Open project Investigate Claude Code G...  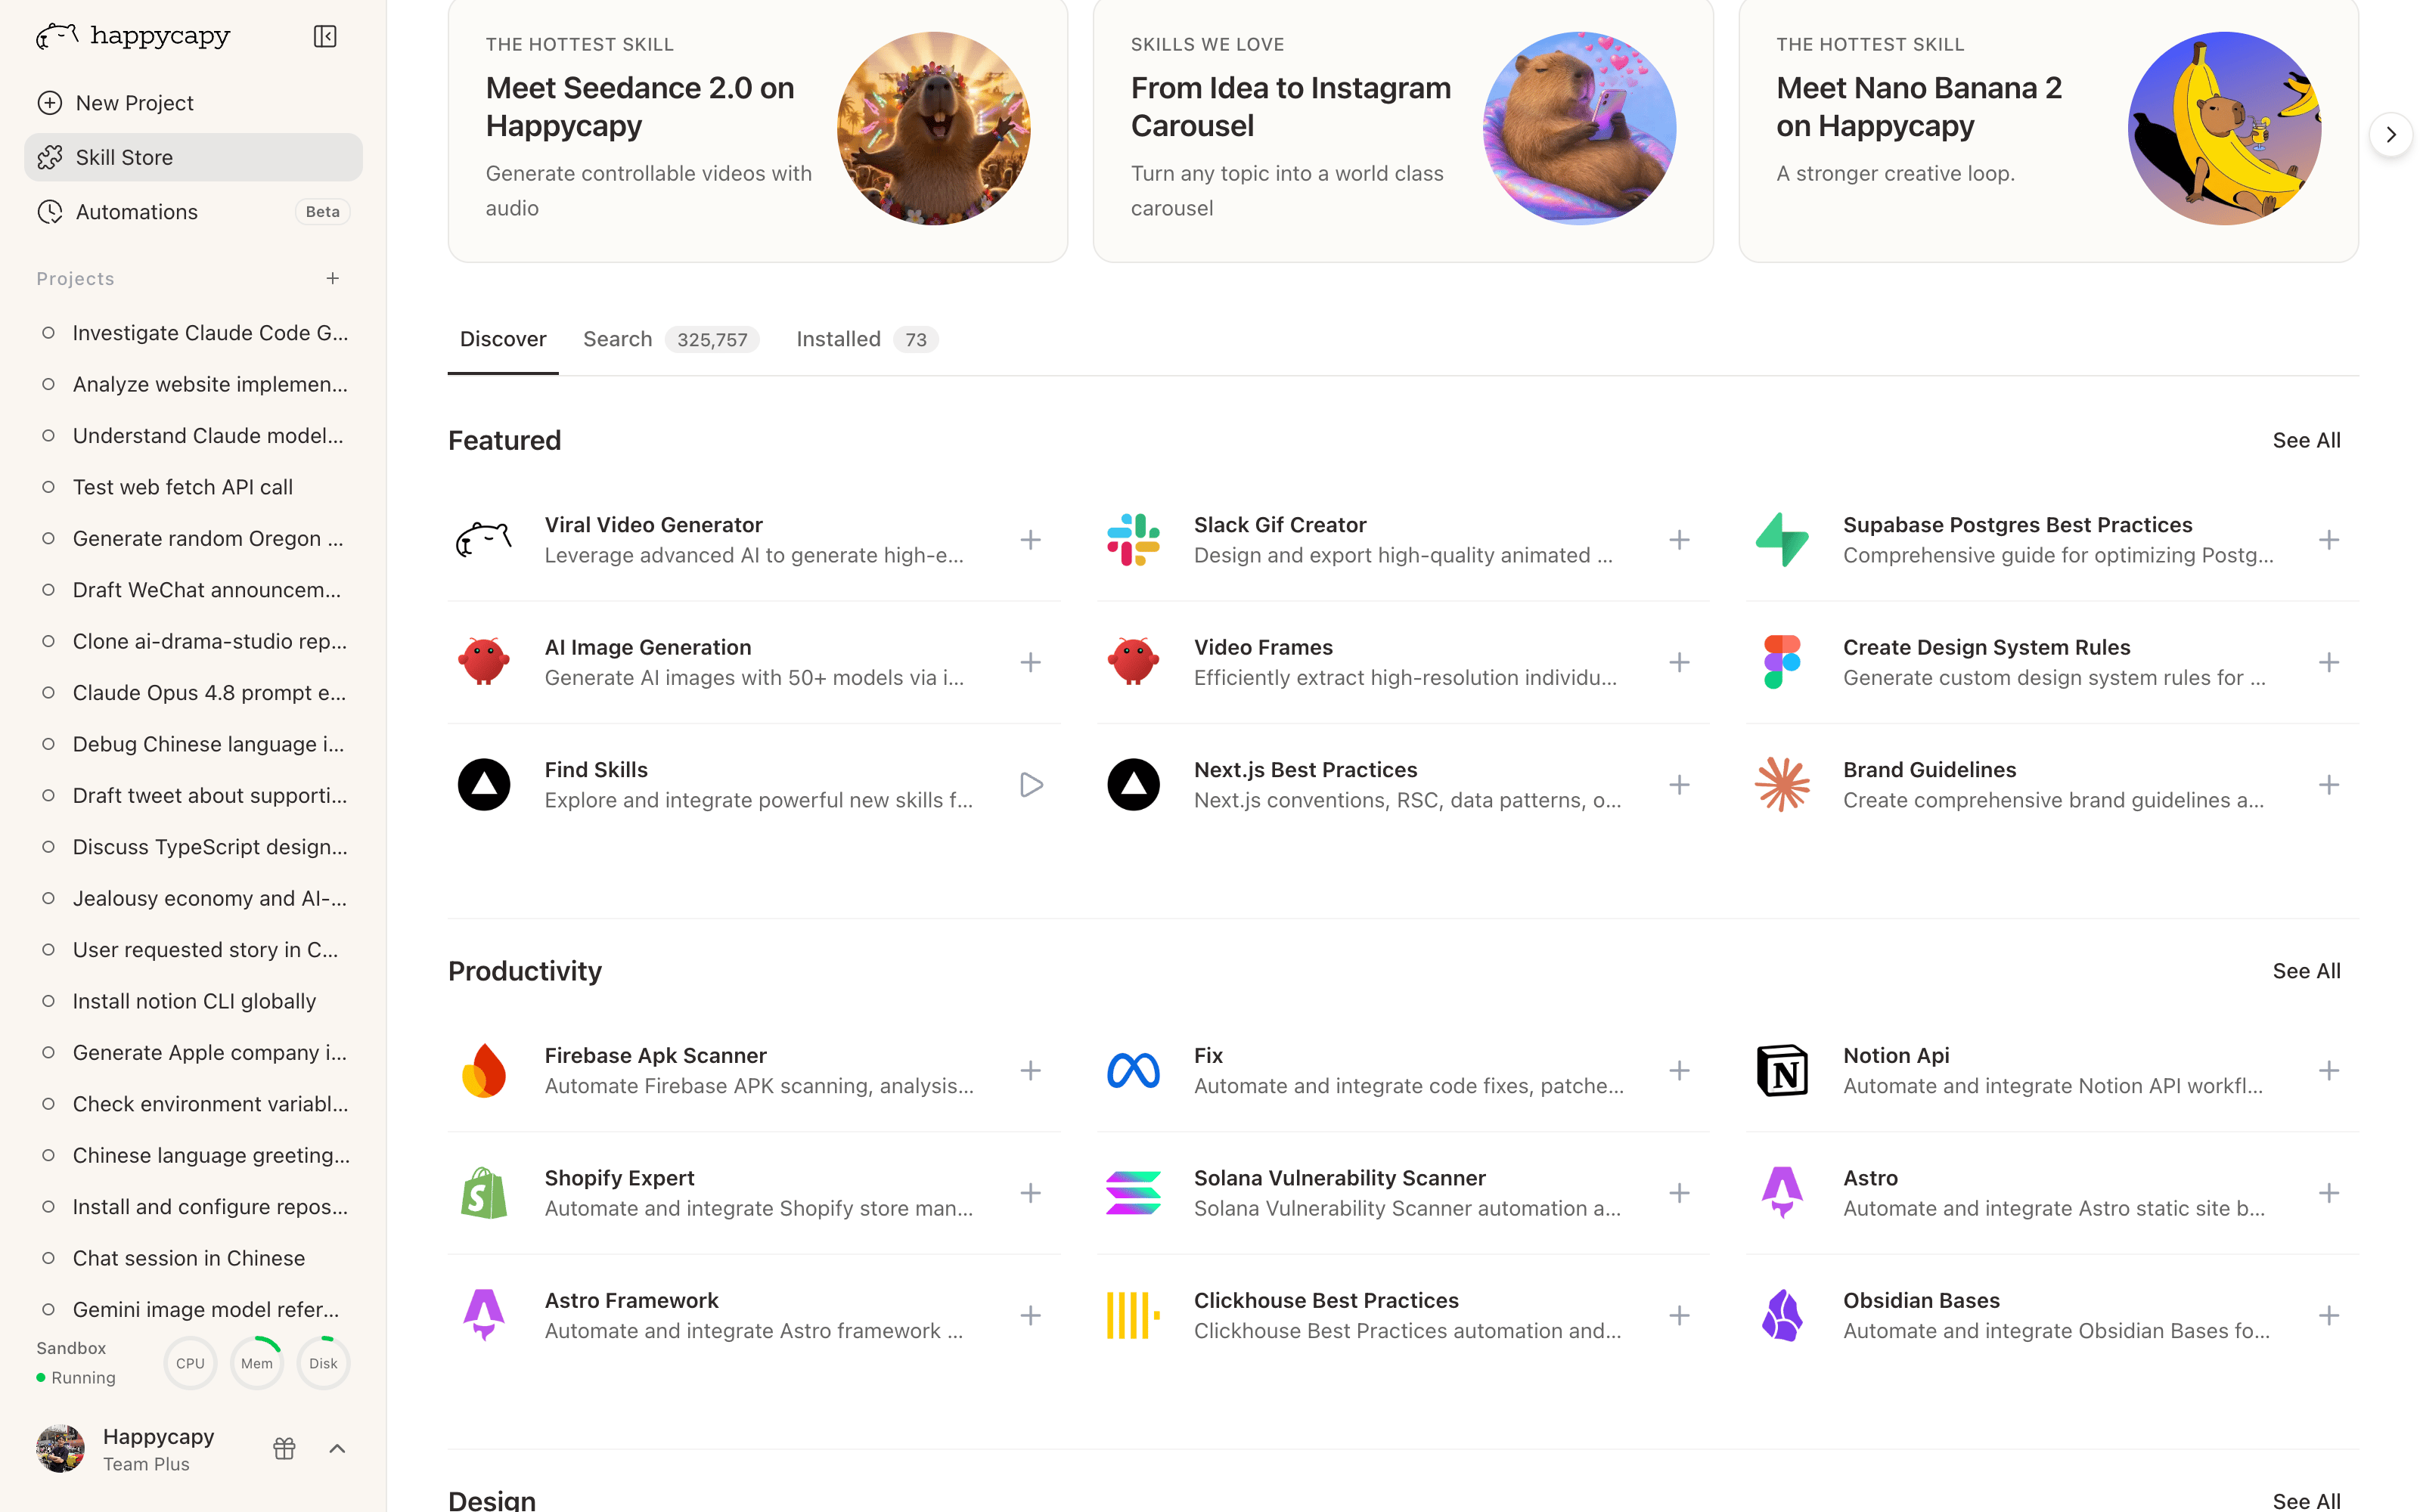click(193, 333)
